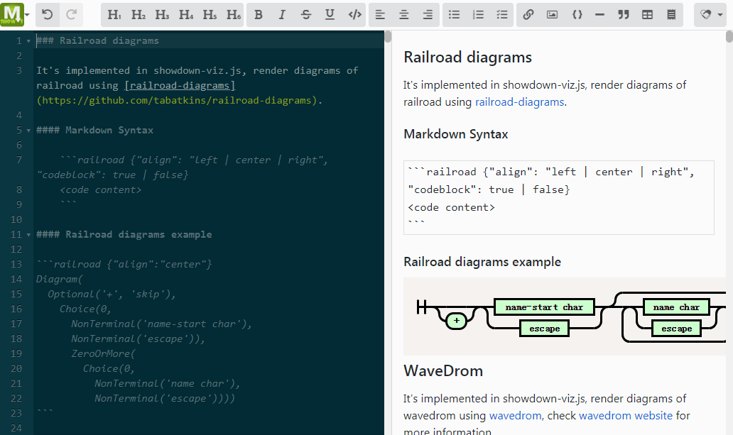This screenshot has width=733, height=435.
Task: Collapse the 'Markdown Syntax' fold on line 5
Action: pos(28,131)
